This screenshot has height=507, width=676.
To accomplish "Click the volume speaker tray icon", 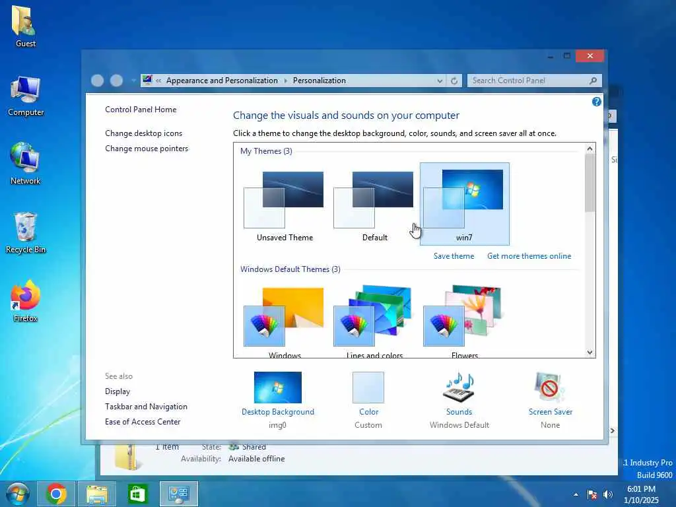I will 608,494.
